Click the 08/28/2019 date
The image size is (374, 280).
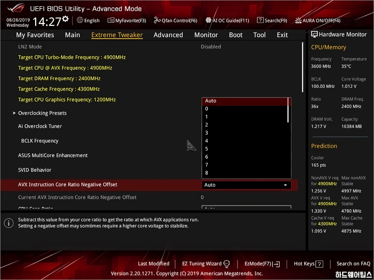click(x=18, y=20)
